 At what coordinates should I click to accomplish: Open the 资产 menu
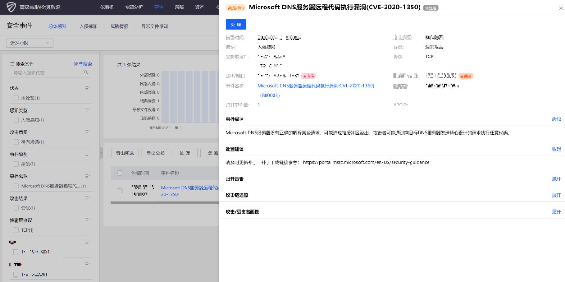point(199,7)
